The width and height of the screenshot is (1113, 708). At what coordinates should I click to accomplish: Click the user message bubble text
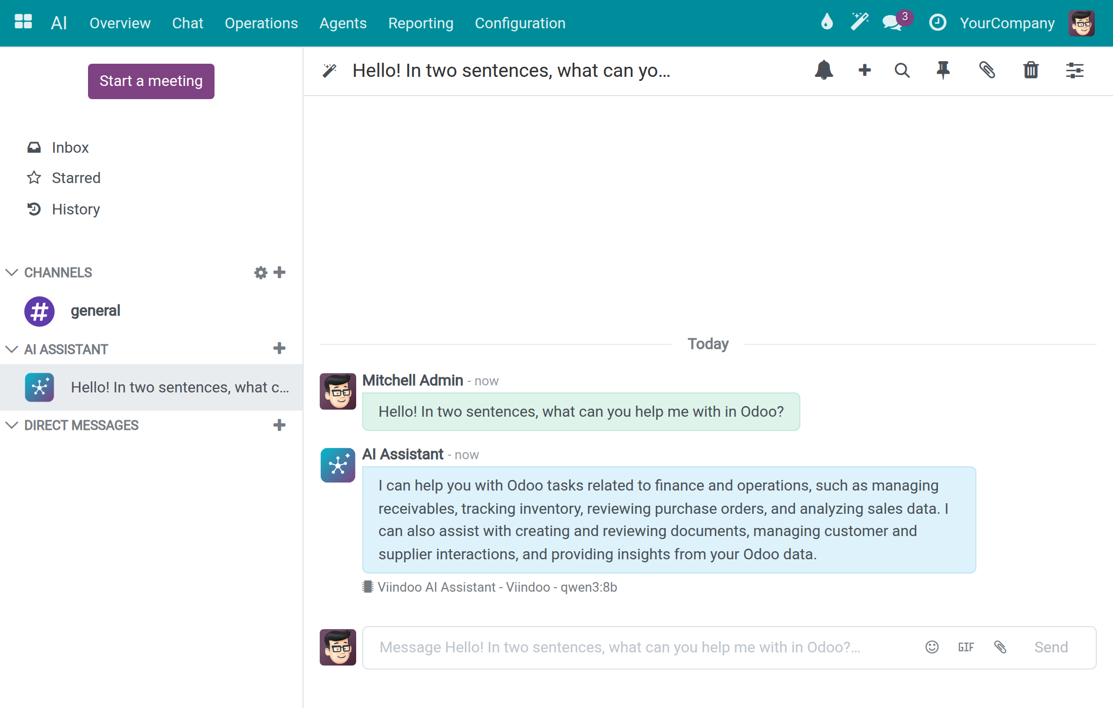tap(581, 412)
